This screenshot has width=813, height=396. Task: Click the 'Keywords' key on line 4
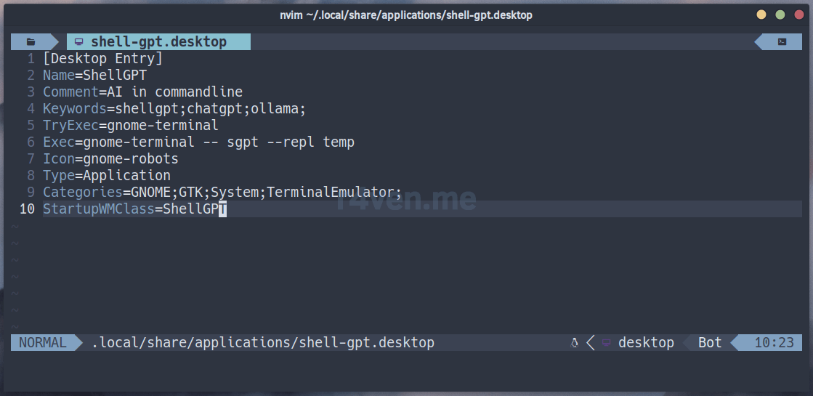pyautogui.click(x=75, y=108)
